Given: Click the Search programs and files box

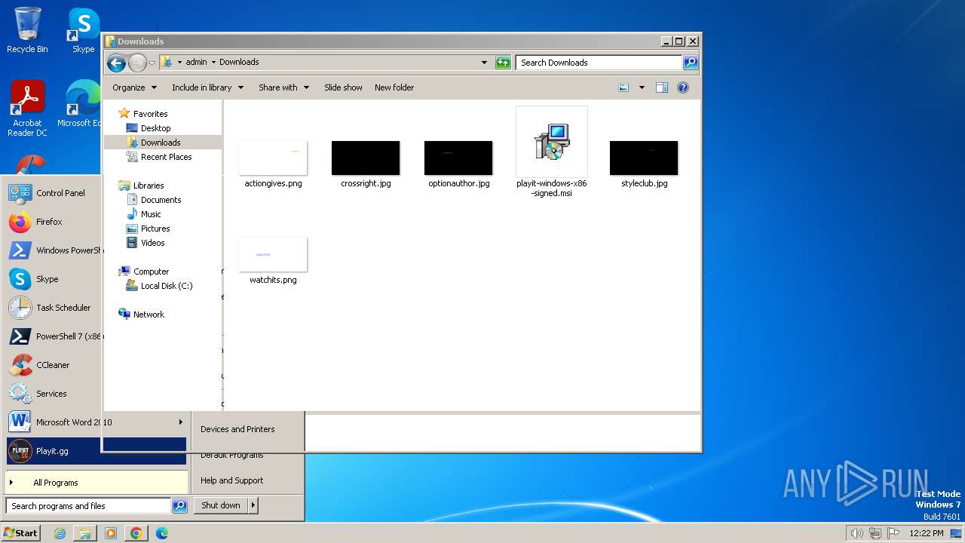Looking at the screenshot, I should (88, 506).
